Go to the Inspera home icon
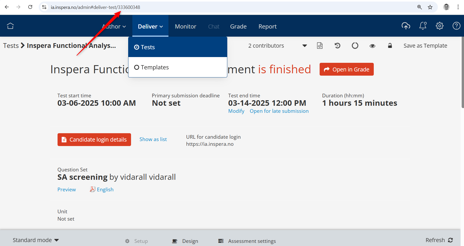Viewport: 464px width, 246px height. point(10,26)
